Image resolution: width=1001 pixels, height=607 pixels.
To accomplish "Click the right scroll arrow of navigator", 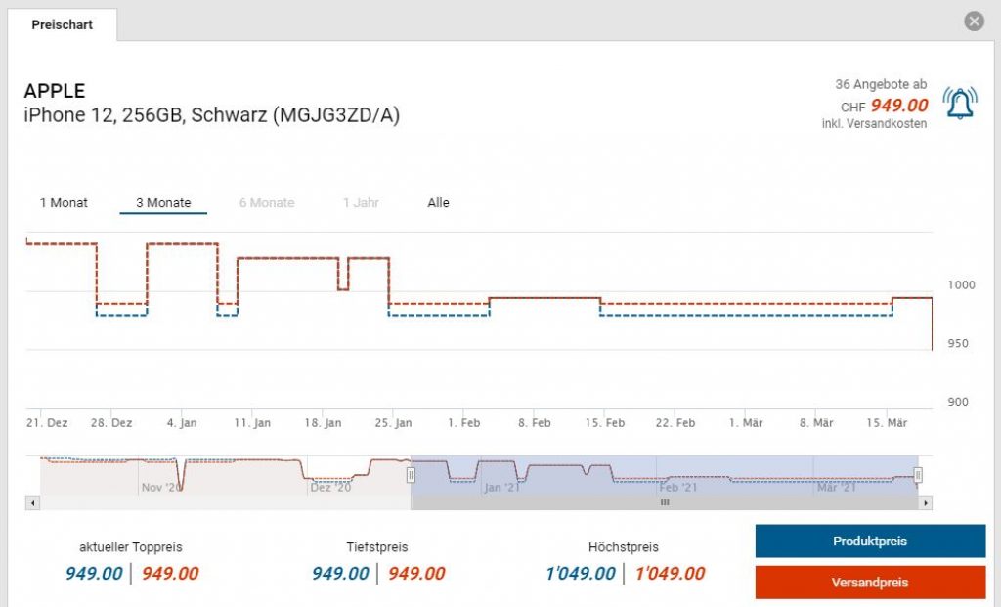I will 925,503.
